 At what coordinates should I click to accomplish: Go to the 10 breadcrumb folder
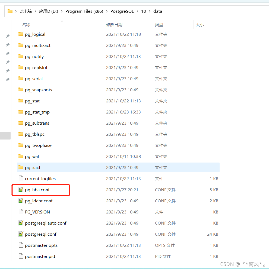(144, 11)
